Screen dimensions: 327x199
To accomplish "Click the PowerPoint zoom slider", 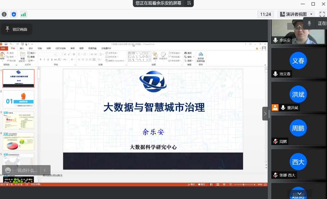I will point(244,185).
